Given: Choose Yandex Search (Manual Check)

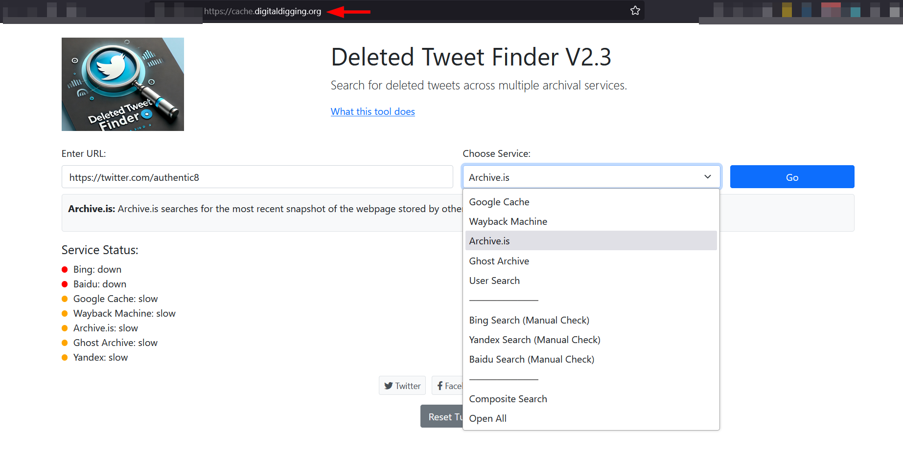Looking at the screenshot, I should (x=591, y=340).
